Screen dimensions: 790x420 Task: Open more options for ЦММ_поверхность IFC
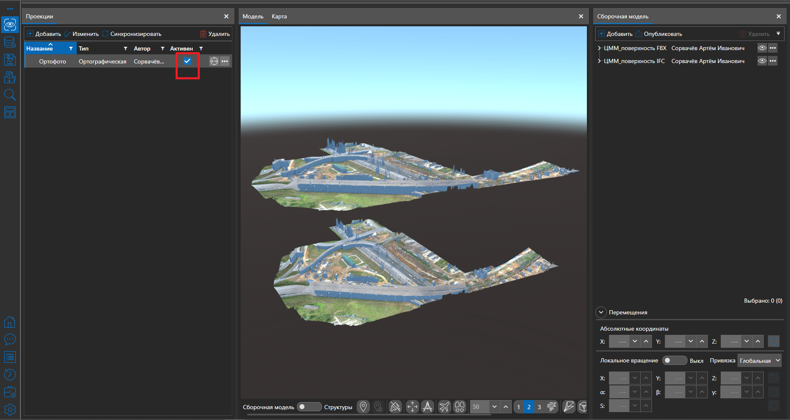(773, 61)
